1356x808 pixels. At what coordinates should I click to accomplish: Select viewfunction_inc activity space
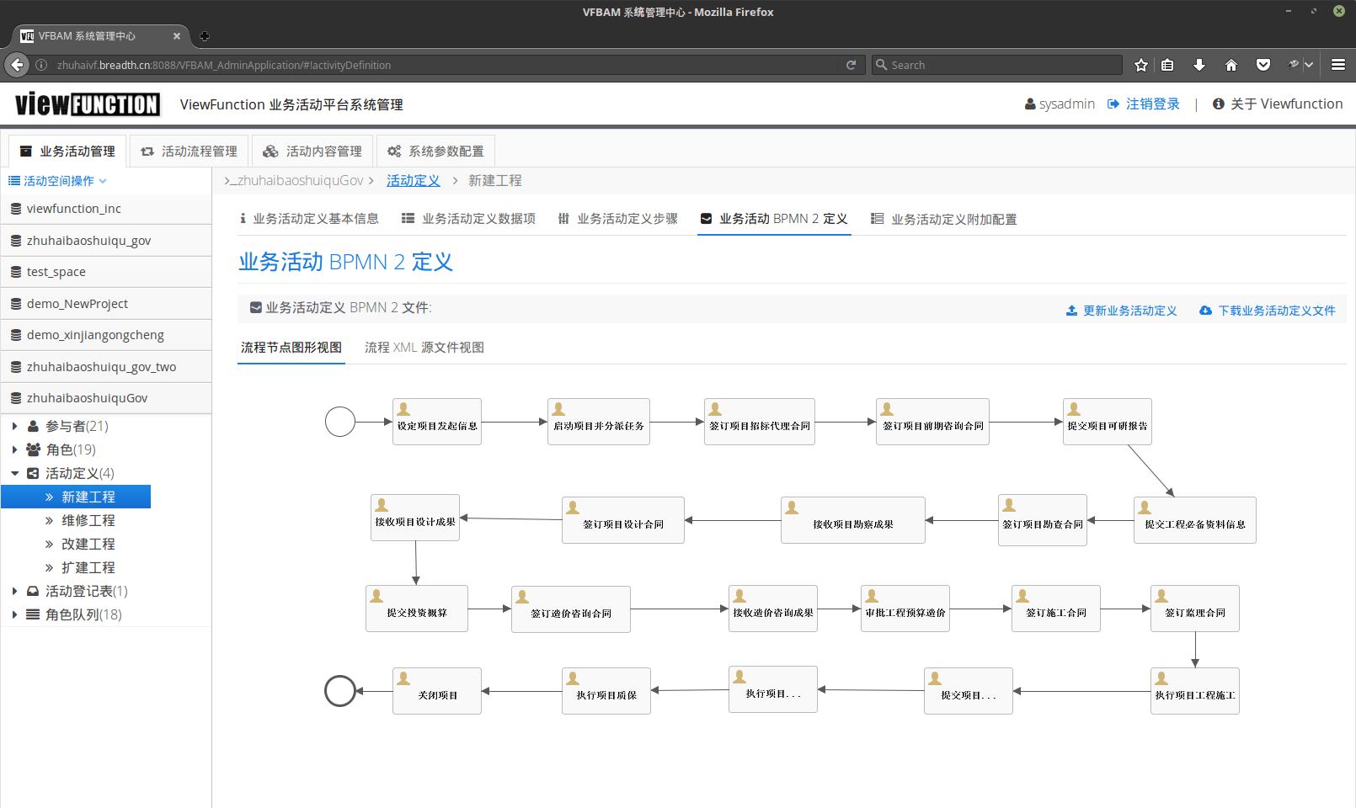[106, 209]
